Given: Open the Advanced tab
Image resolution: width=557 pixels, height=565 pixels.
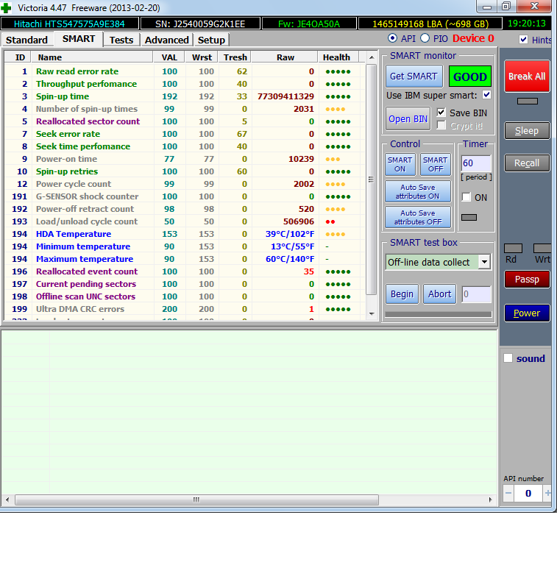Looking at the screenshot, I should point(166,40).
